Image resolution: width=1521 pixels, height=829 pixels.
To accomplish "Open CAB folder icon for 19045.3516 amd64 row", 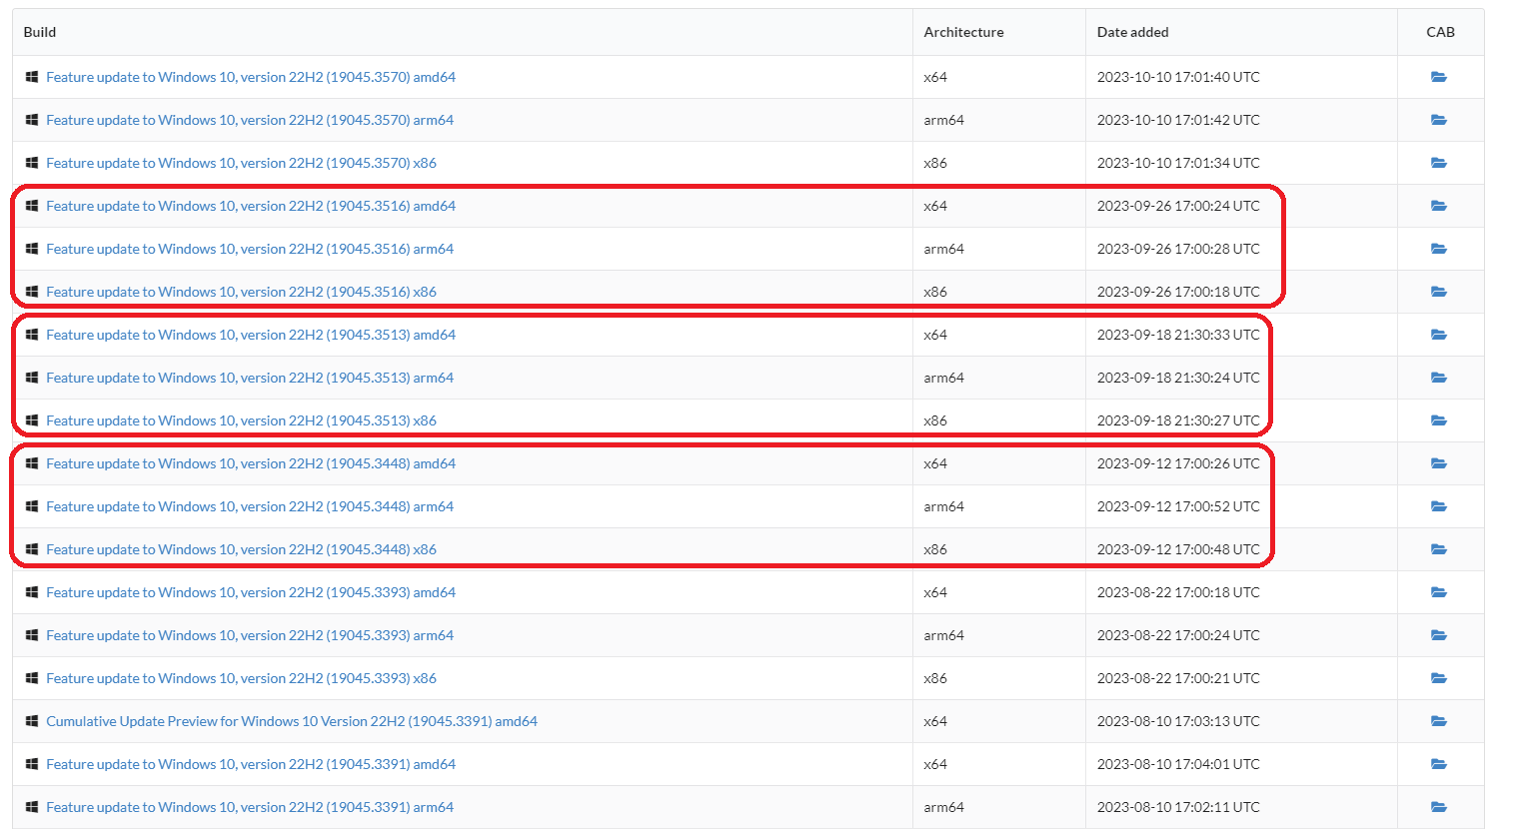I will (1439, 206).
